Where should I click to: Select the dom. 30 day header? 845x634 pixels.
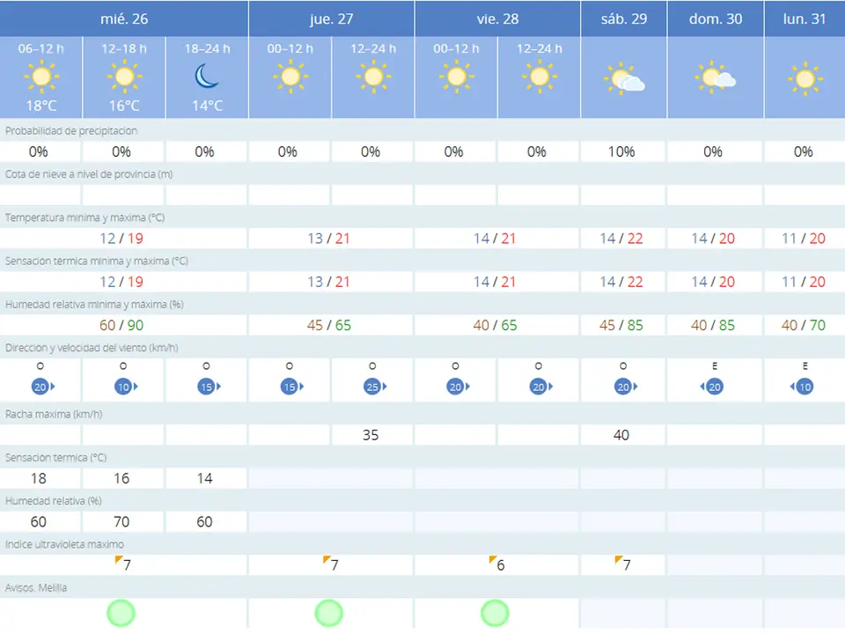coord(716,18)
